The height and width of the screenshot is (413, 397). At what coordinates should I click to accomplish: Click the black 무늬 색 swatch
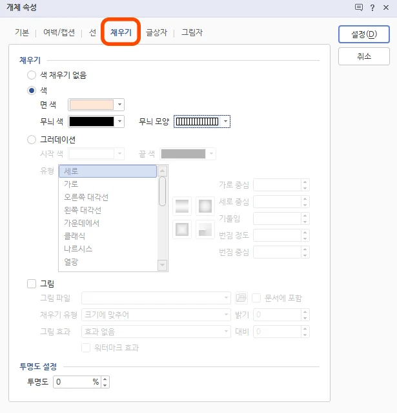click(x=92, y=122)
